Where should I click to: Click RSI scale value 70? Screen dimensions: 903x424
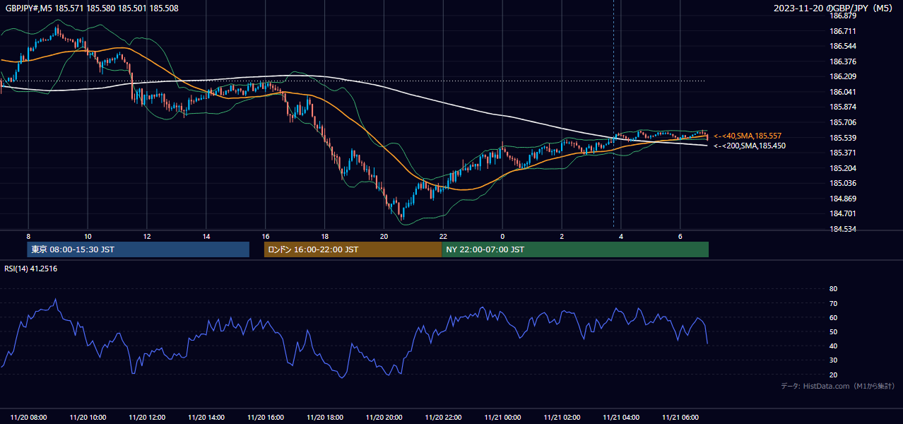(833, 303)
